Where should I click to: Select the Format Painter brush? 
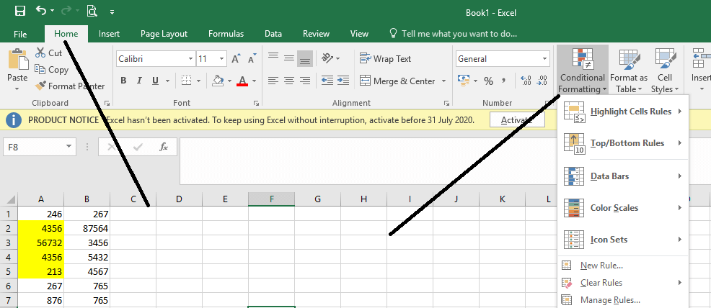(x=41, y=86)
